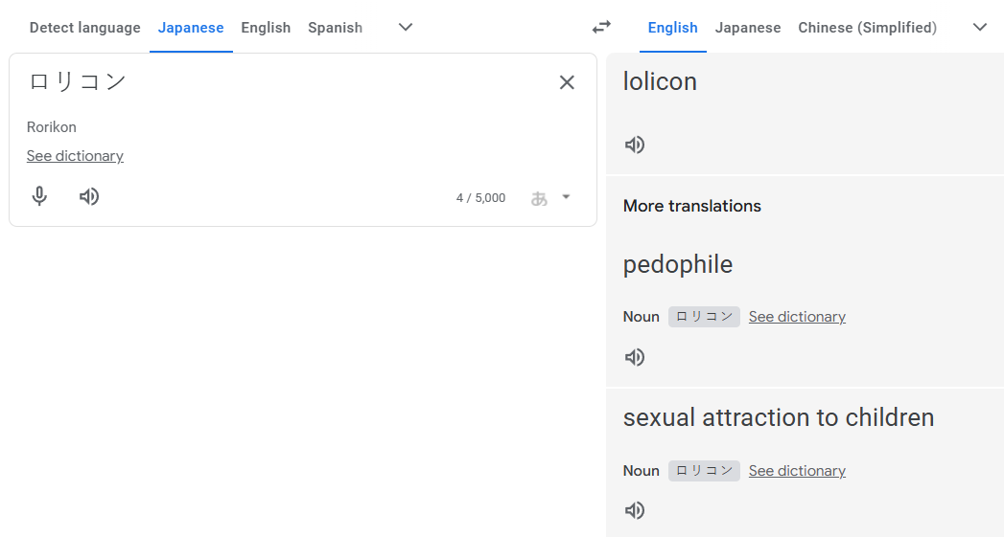This screenshot has height=537, width=1004.
Task: Listen to the Japanese source text
Action: click(89, 196)
